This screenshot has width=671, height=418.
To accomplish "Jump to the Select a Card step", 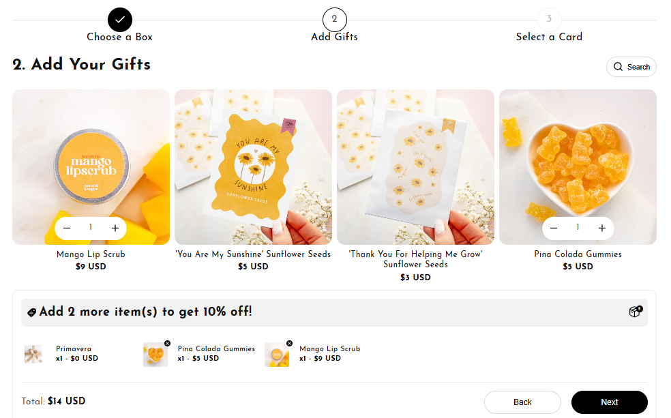I will tap(549, 20).
